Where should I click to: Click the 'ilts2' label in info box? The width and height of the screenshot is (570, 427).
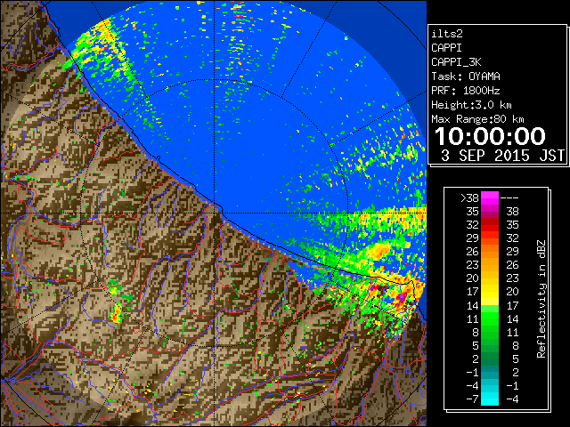(x=447, y=34)
